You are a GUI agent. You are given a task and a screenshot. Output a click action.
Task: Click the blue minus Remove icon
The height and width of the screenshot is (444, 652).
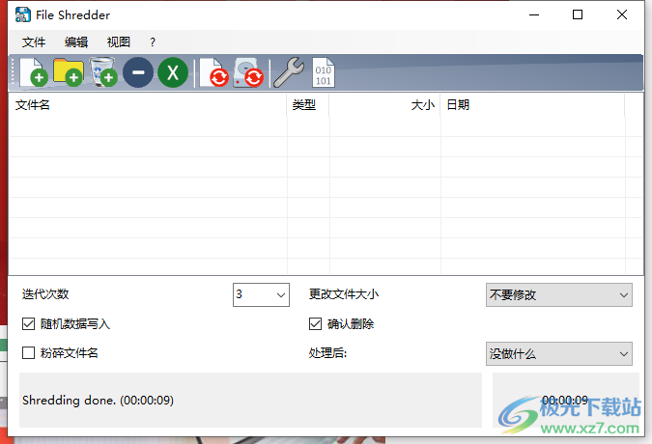[x=138, y=72]
